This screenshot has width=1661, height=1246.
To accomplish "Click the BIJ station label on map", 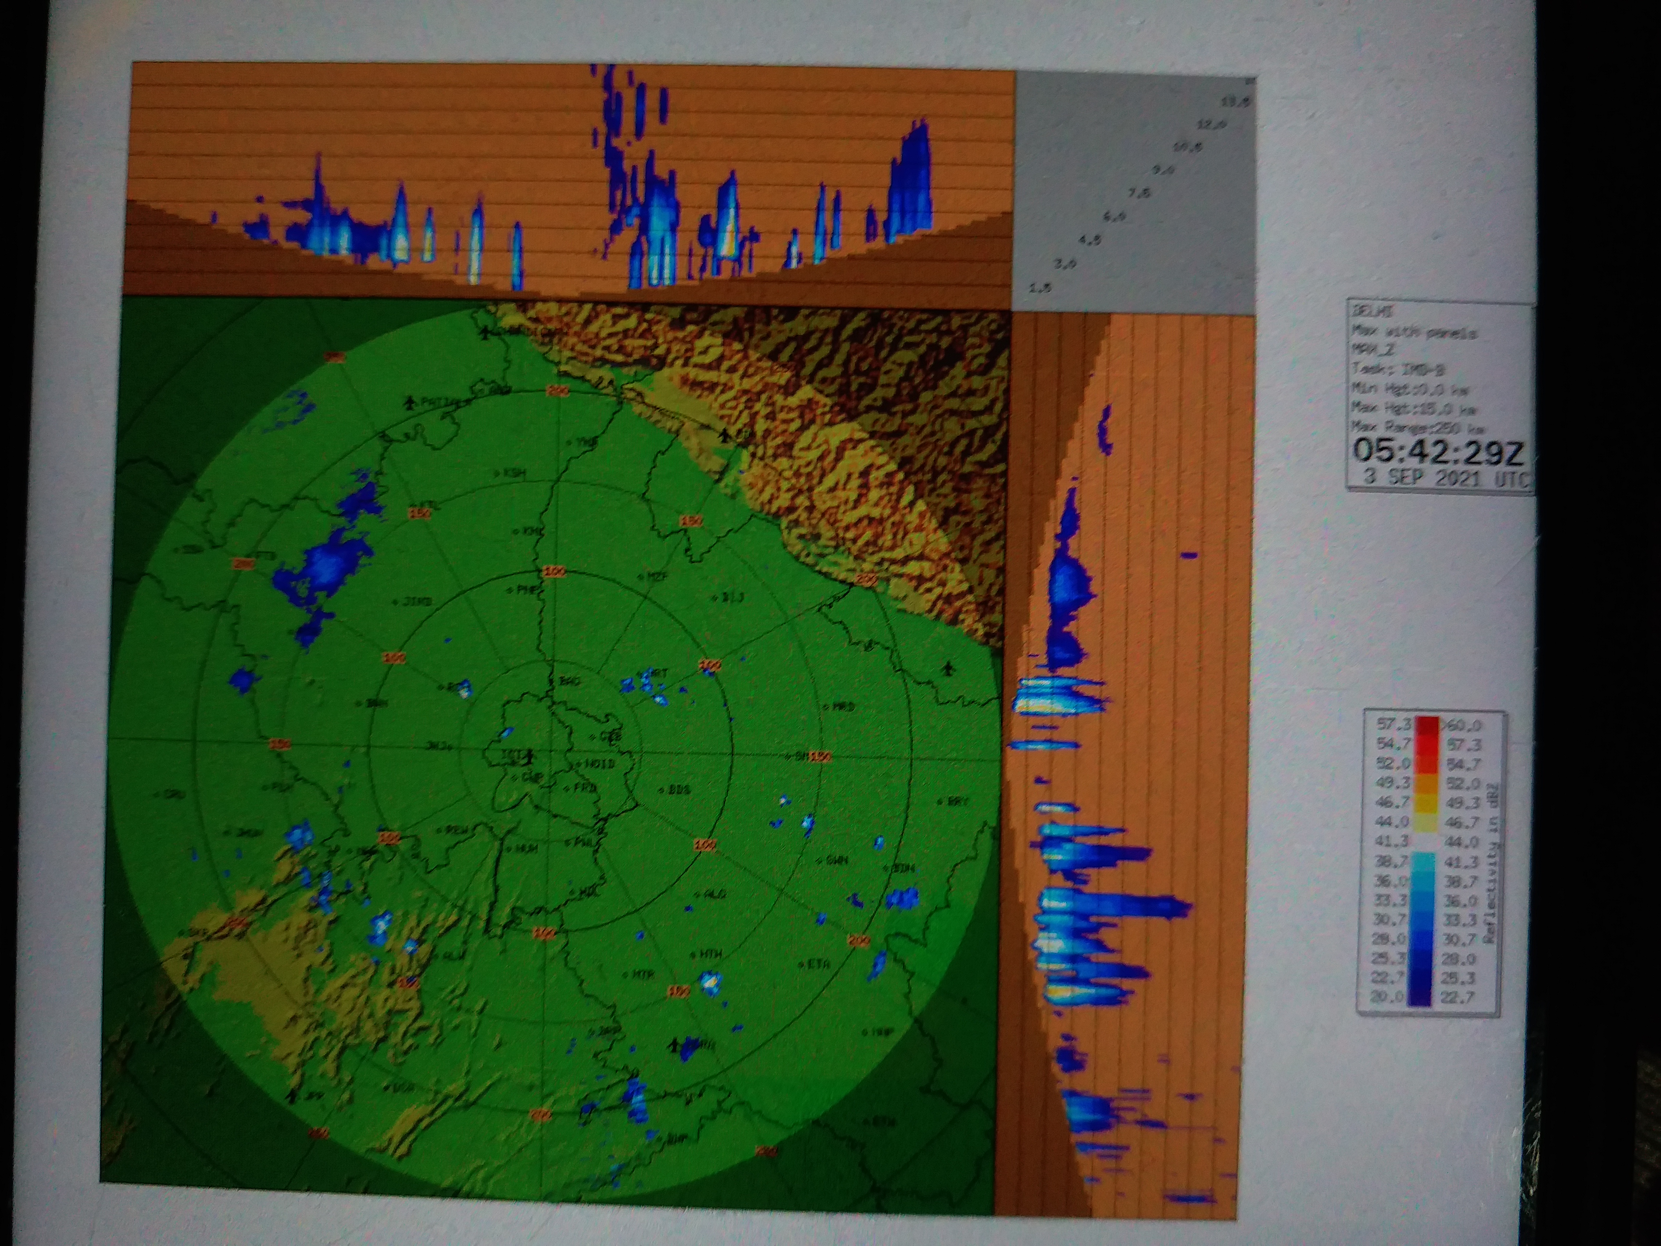I will [732, 597].
